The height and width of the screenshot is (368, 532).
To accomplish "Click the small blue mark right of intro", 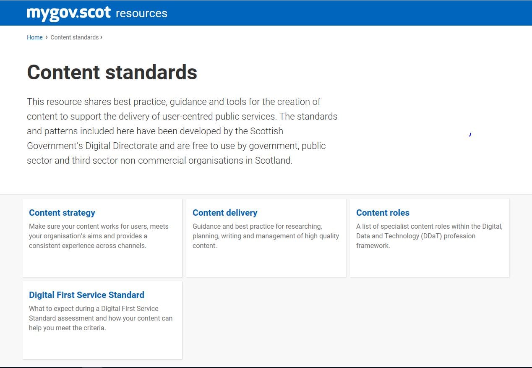I will [470, 134].
